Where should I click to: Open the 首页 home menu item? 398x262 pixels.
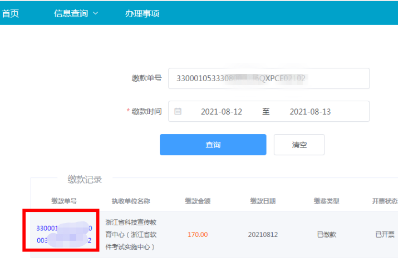coord(11,13)
